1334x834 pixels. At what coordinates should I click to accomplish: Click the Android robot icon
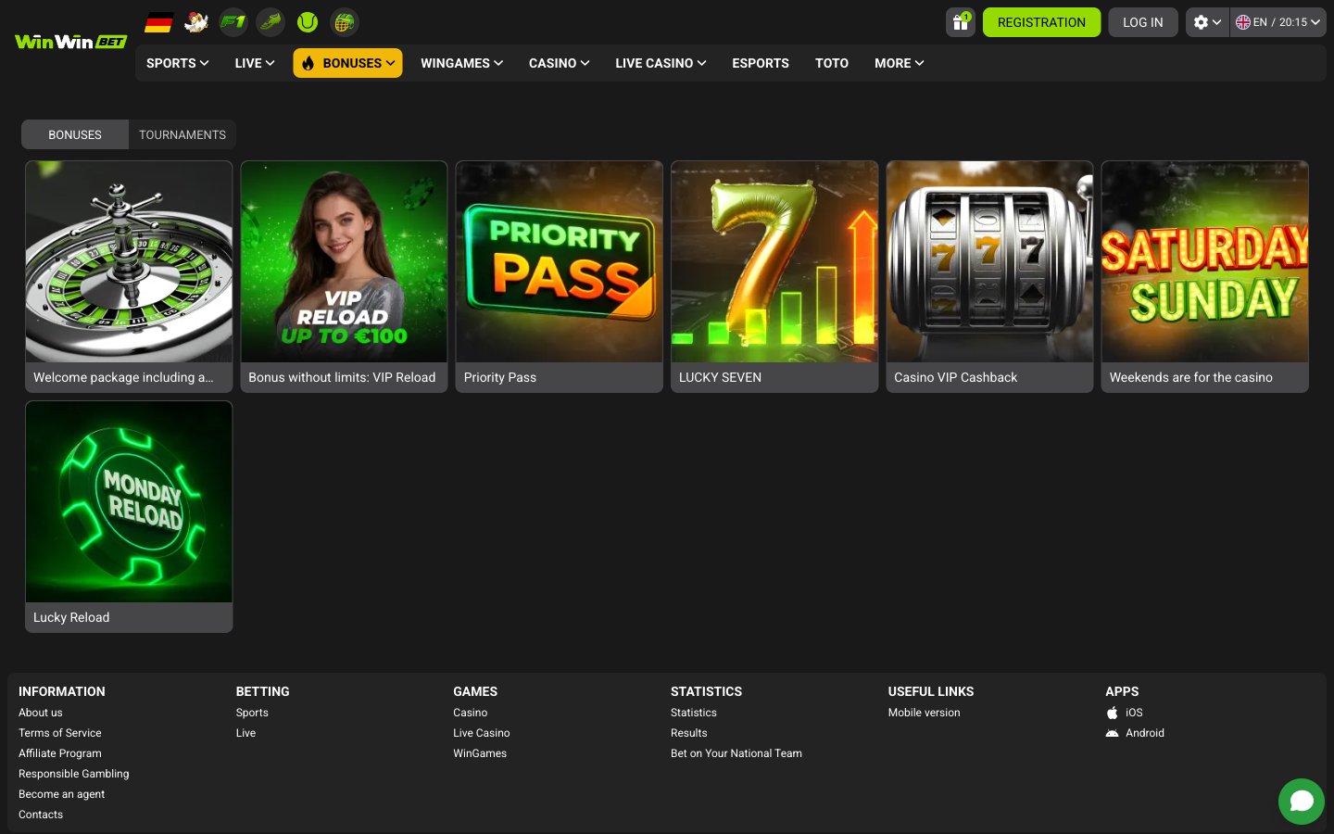(x=1112, y=733)
